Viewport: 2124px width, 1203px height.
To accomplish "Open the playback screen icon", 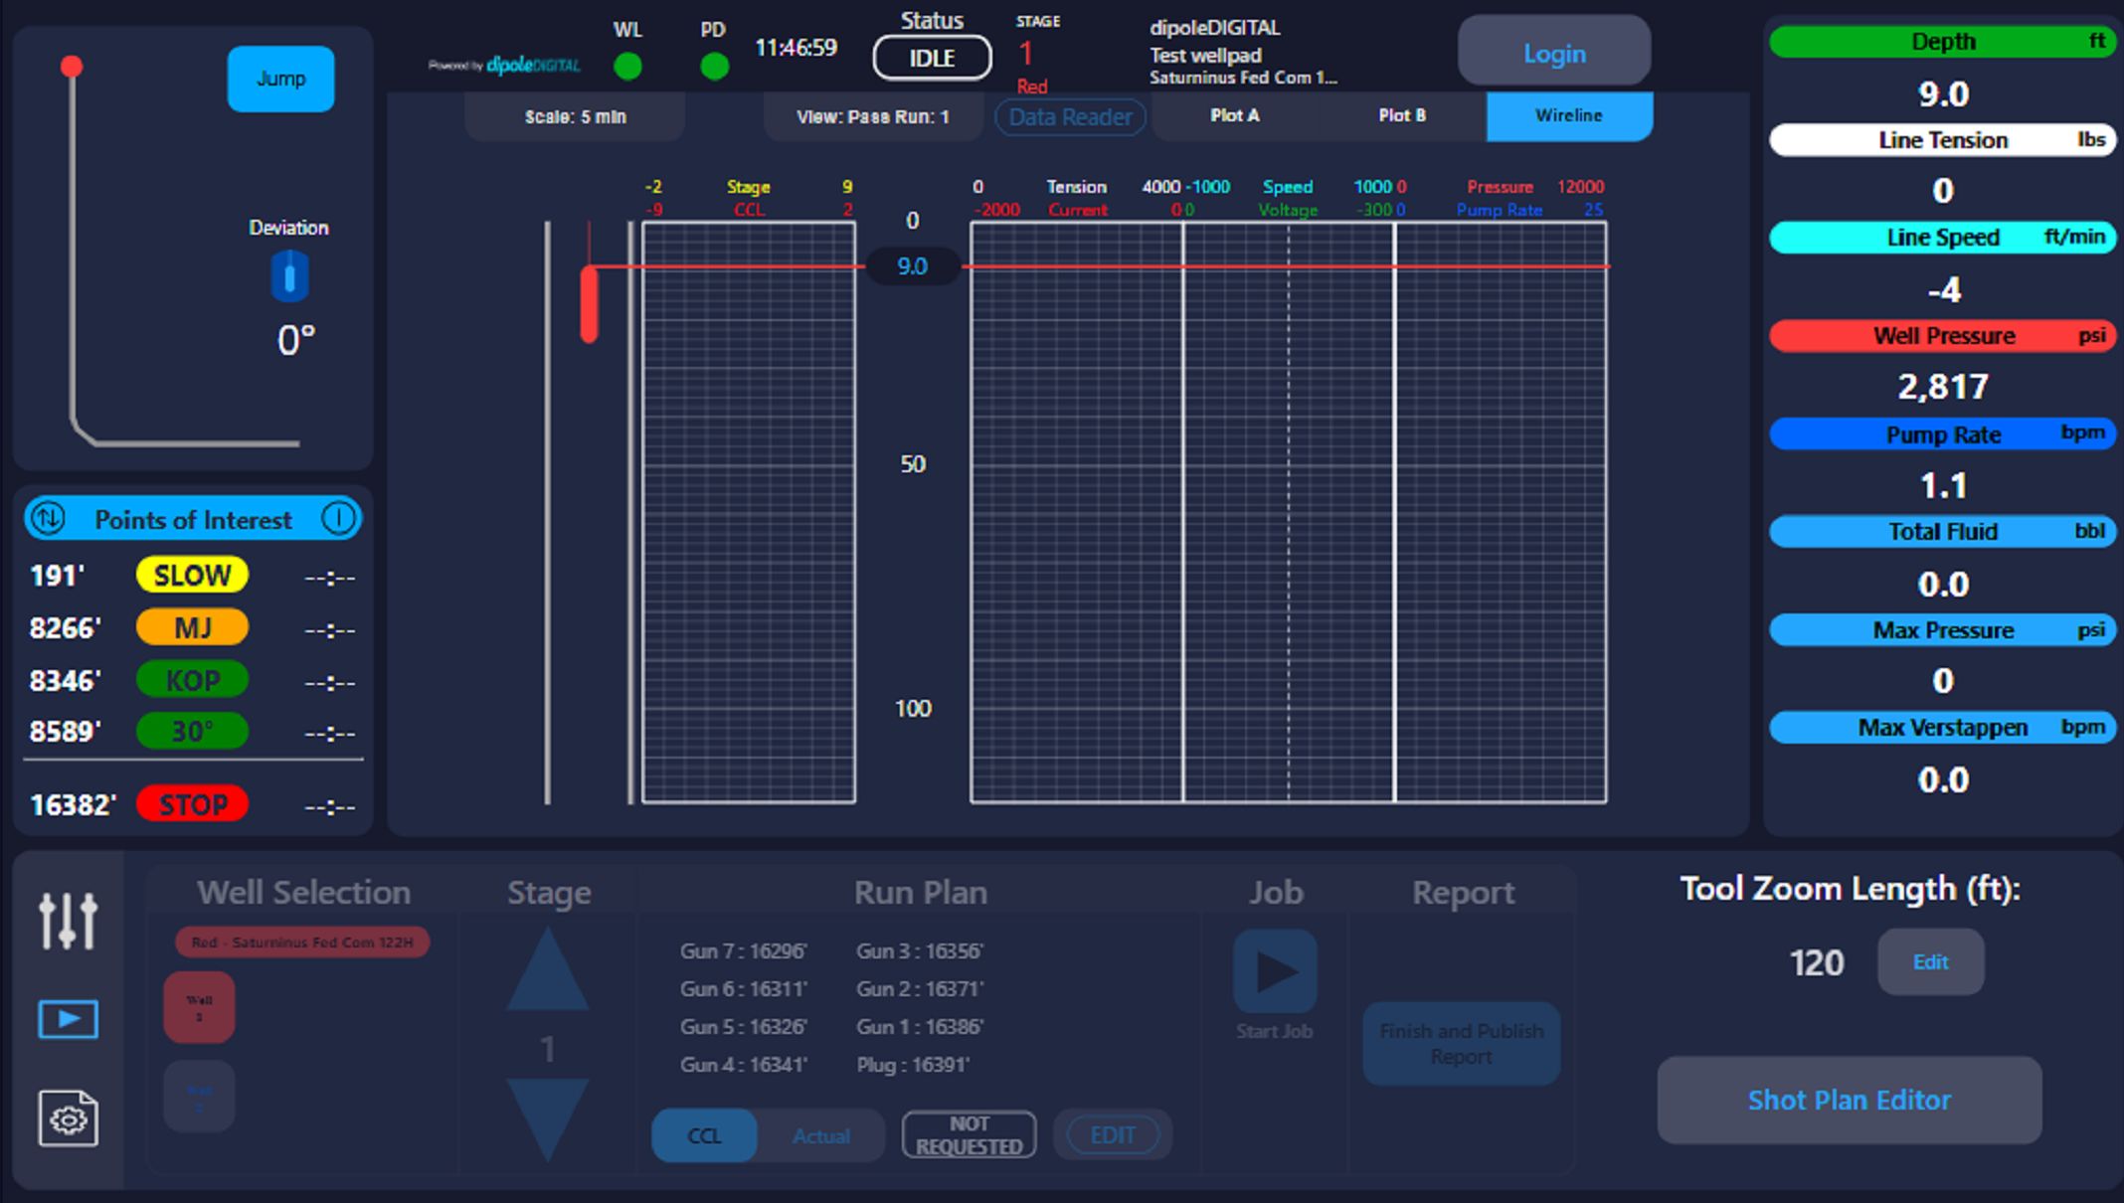I will [68, 1019].
